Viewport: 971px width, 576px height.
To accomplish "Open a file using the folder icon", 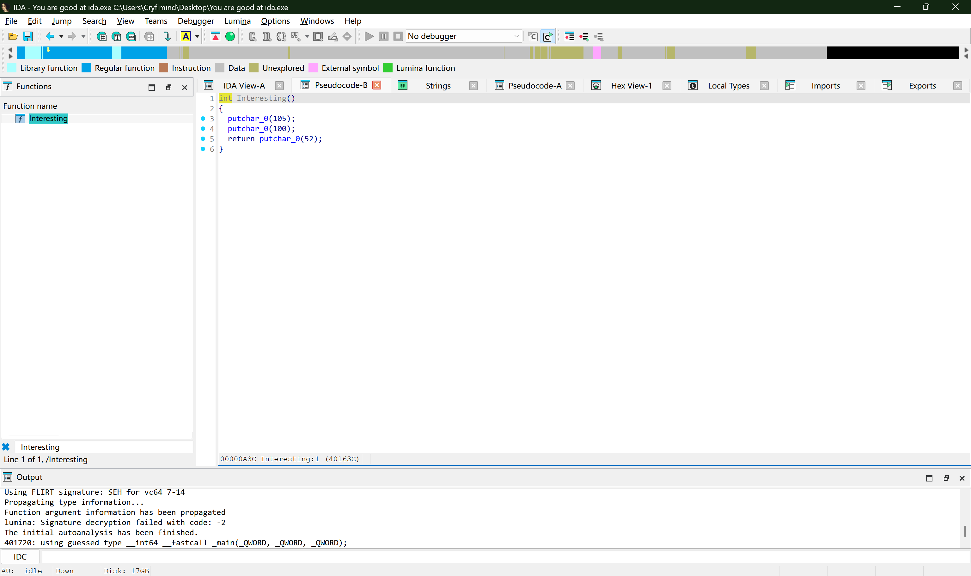I will 12,36.
